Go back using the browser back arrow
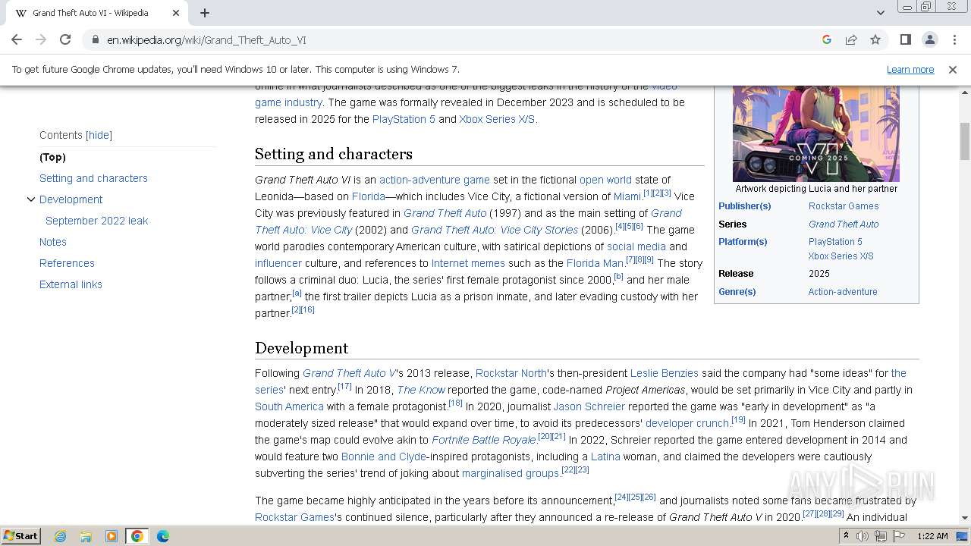The height and width of the screenshot is (546, 971). 17,40
